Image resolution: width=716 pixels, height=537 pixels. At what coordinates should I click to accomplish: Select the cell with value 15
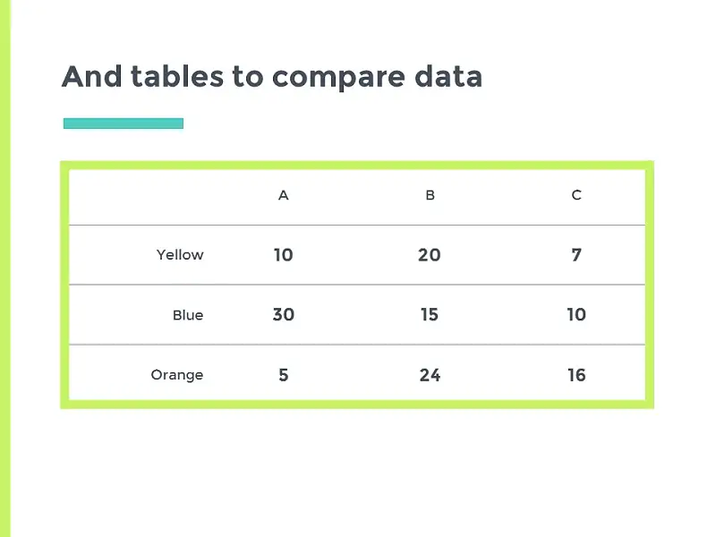(430, 315)
